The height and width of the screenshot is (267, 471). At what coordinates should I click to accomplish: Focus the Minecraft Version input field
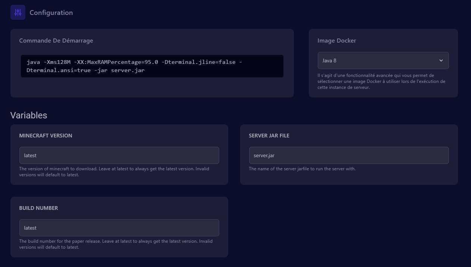pos(119,155)
